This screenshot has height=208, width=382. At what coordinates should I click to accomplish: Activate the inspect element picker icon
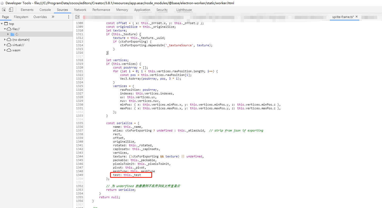click(4, 10)
